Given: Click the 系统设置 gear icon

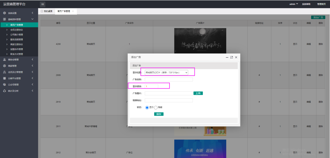Looking at the screenshot, I should 4,13.
